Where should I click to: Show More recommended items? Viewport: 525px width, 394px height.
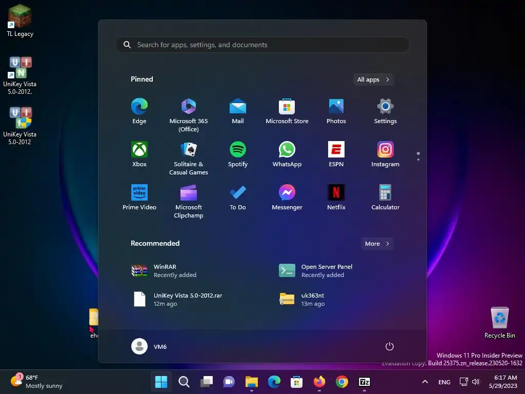377,244
